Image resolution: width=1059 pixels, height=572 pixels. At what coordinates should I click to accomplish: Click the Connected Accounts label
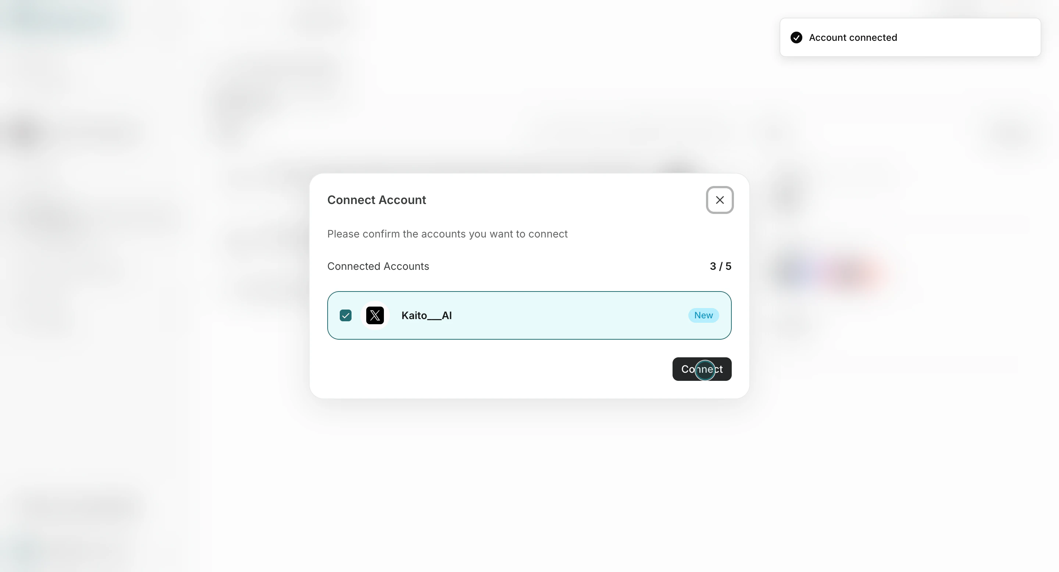(x=378, y=266)
